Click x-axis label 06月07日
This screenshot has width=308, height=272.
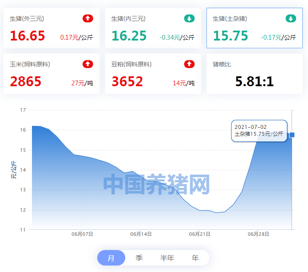pos(82,234)
